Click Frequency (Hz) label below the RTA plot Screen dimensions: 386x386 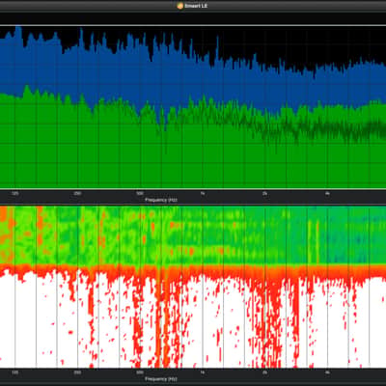pos(161,200)
